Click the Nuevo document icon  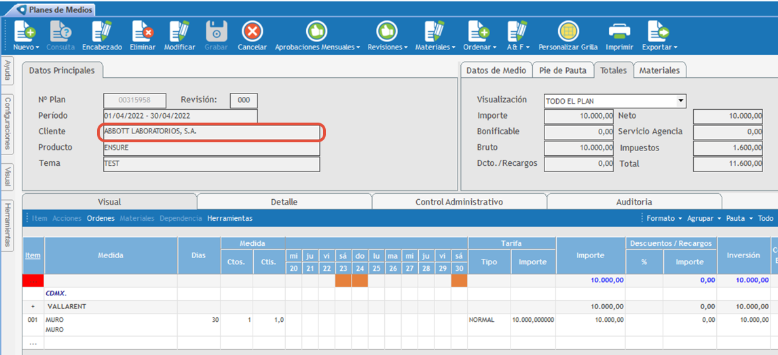click(x=24, y=32)
